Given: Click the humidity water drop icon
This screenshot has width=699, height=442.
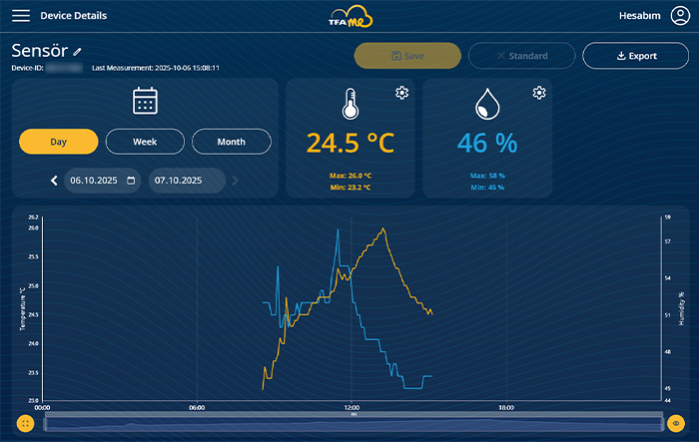Looking at the screenshot, I should point(487,104).
